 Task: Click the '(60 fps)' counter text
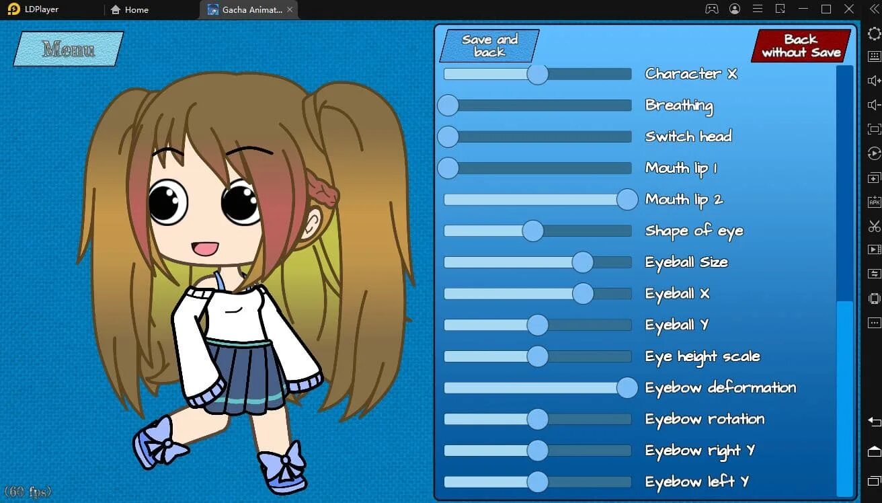click(28, 492)
